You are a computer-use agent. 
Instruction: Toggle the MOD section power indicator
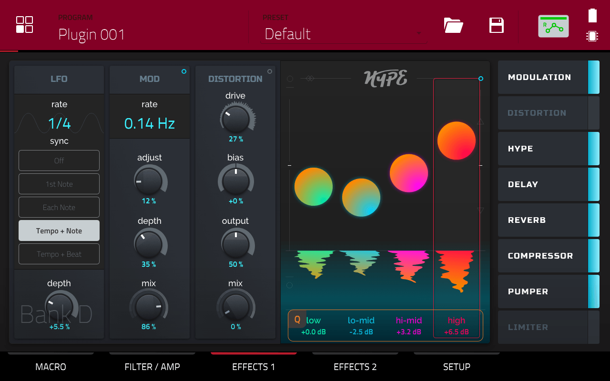tap(184, 71)
